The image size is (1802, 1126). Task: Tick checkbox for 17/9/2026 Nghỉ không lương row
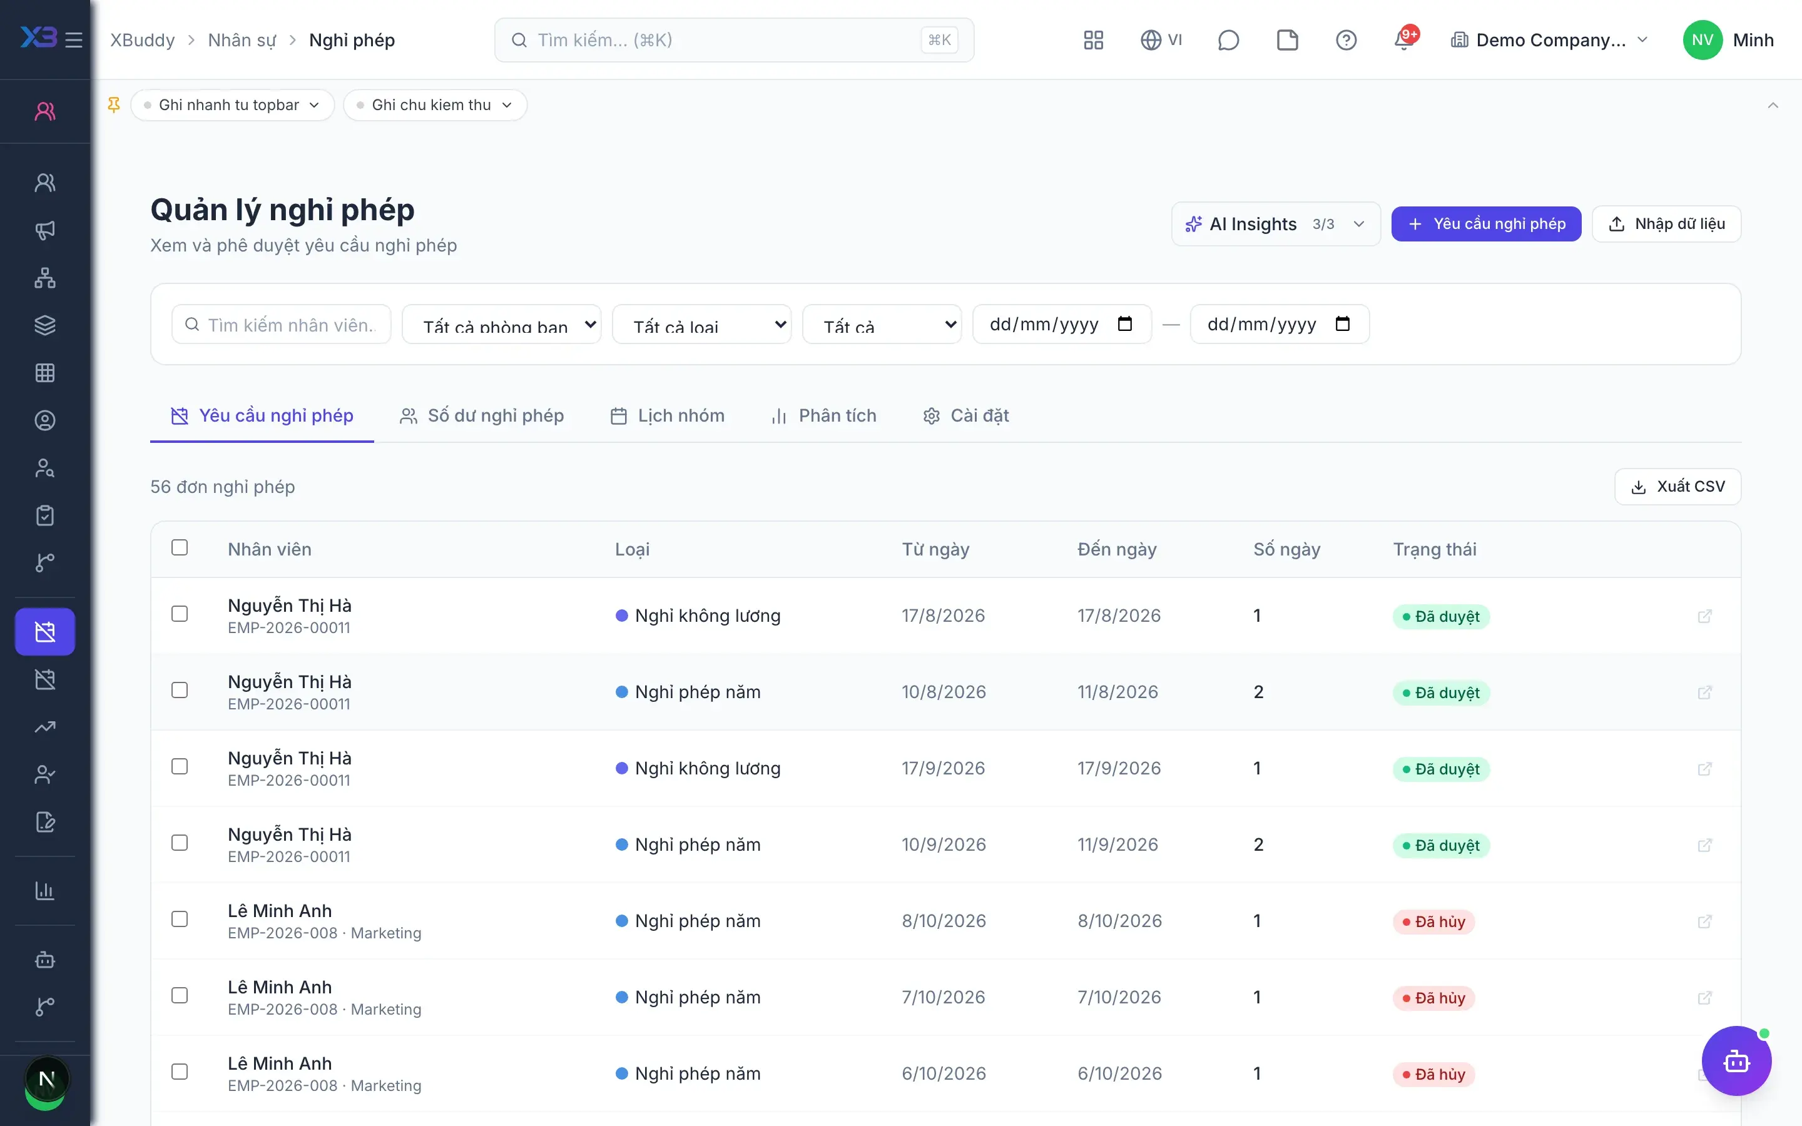coord(180,766)
